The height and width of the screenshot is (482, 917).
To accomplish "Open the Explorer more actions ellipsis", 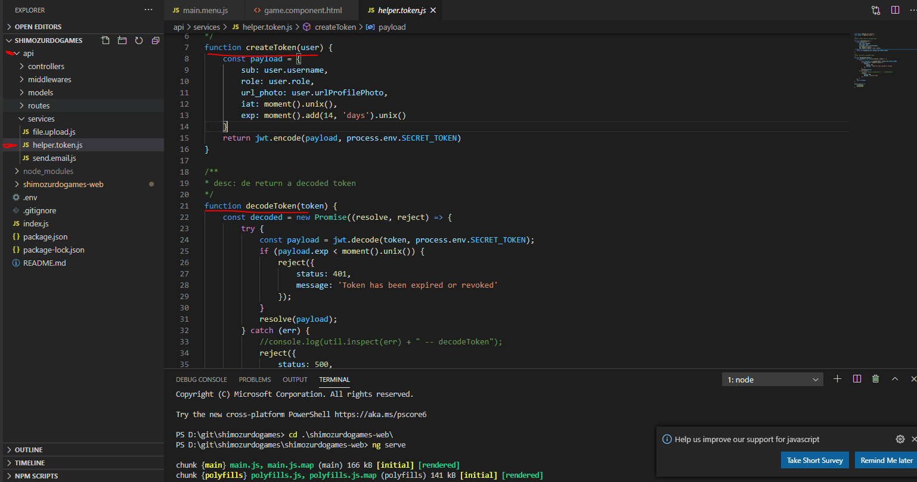I will (148, 10).
